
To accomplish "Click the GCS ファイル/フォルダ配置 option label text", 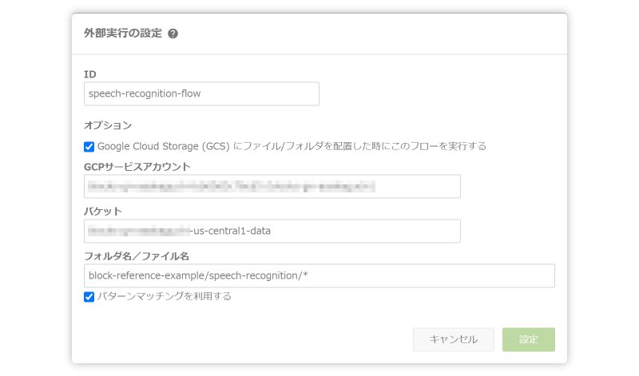I will click(x=292, y=146).
